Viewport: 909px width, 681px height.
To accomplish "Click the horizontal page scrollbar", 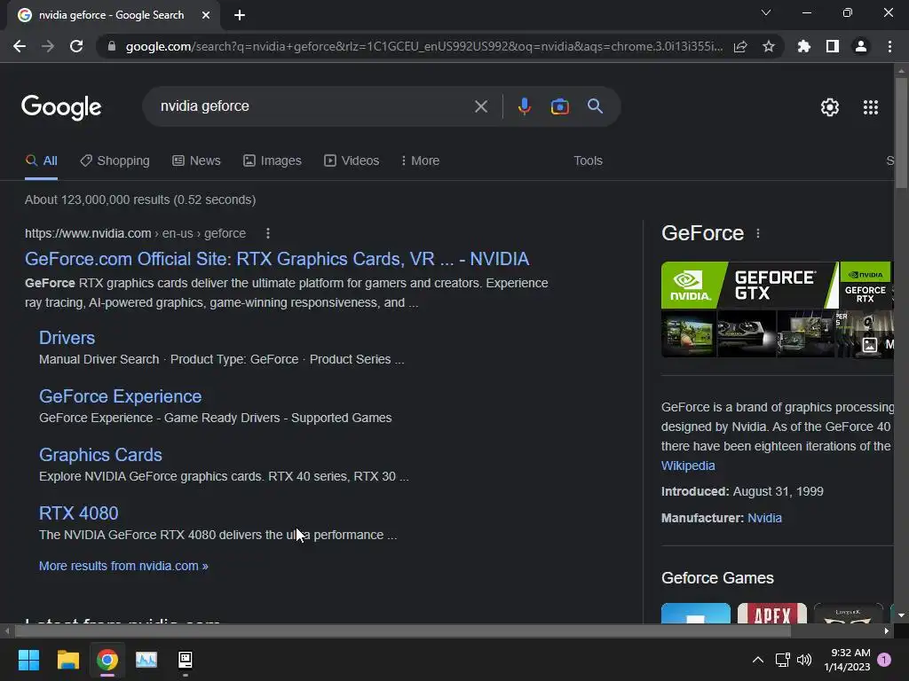I will click(403, 630).
